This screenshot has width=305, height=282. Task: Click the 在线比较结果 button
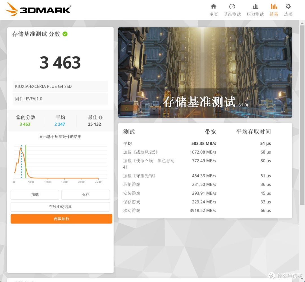point(60,207)
